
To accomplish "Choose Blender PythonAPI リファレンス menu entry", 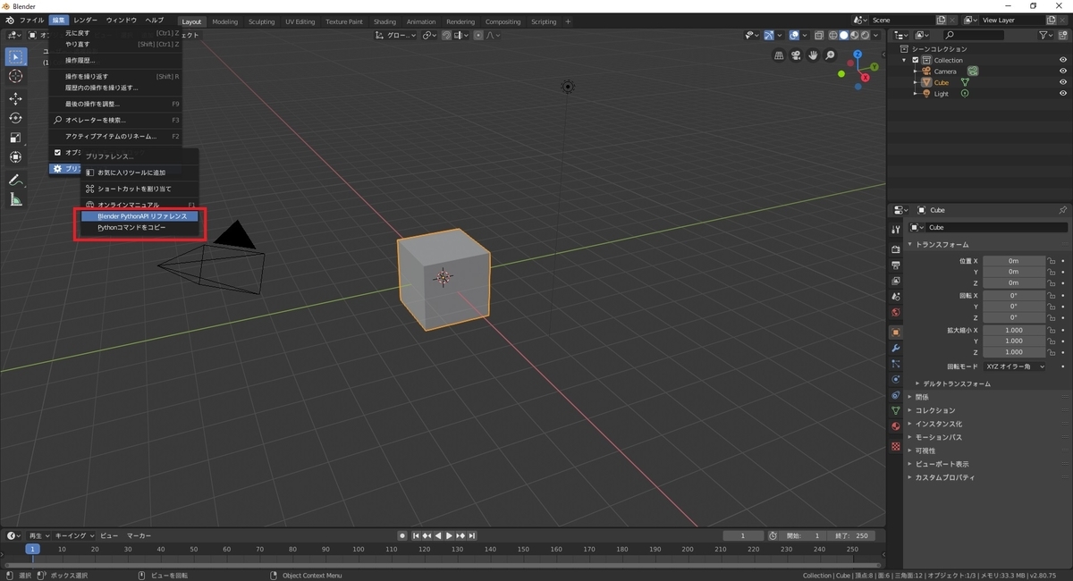I will tap(139, 216).
